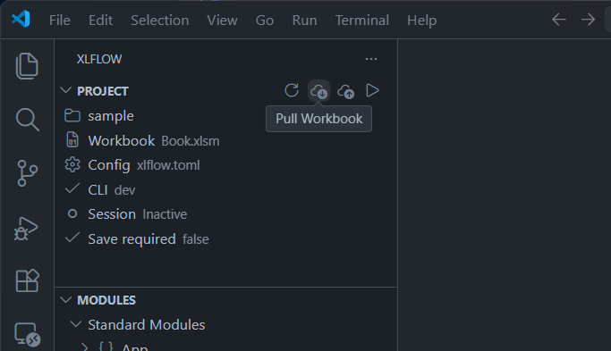Click the folder icon next to sample
This screenshot has height=351, width=611.
72,115
